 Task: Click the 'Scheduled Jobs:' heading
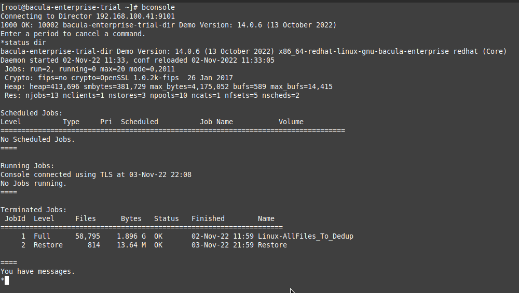coord(32,113)
